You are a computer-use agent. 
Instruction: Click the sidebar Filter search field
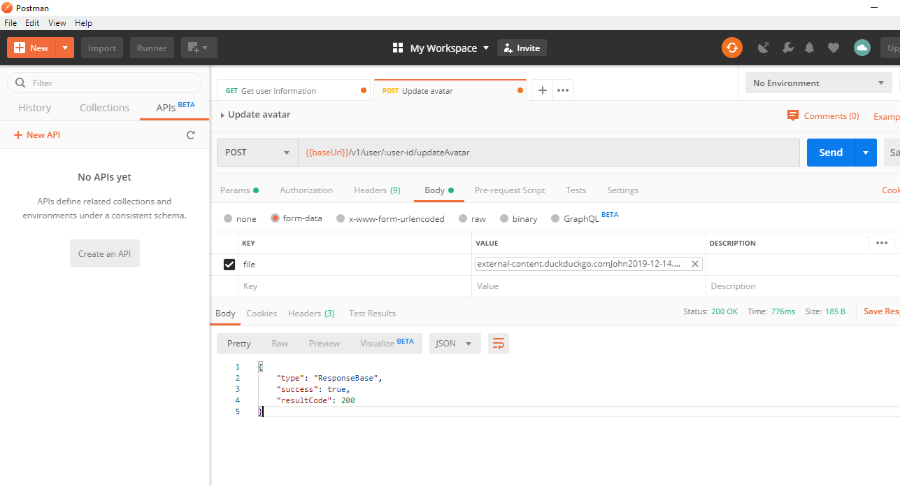(105, 83)
